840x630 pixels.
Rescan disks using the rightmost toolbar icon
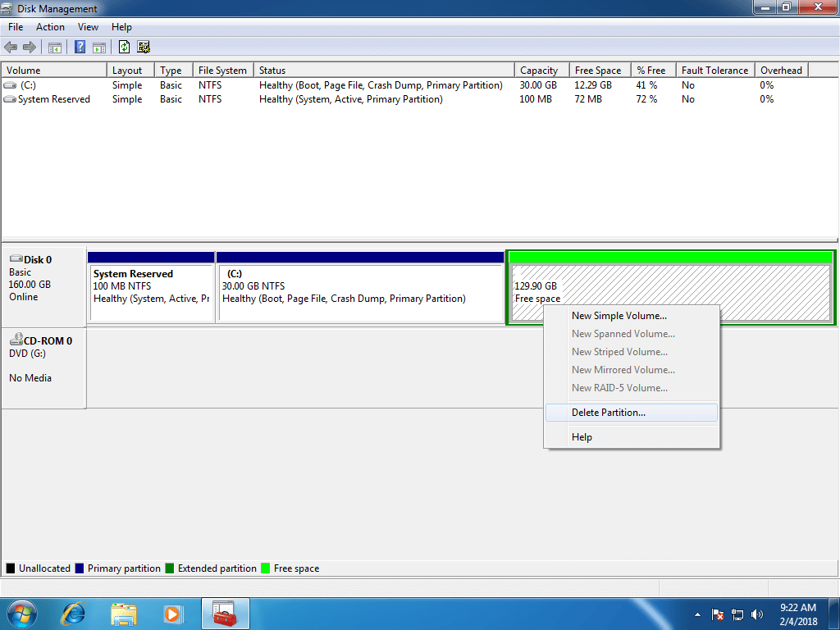pos(144,47)
